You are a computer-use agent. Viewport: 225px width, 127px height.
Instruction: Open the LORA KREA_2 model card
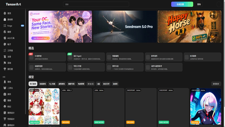point(76,108)
